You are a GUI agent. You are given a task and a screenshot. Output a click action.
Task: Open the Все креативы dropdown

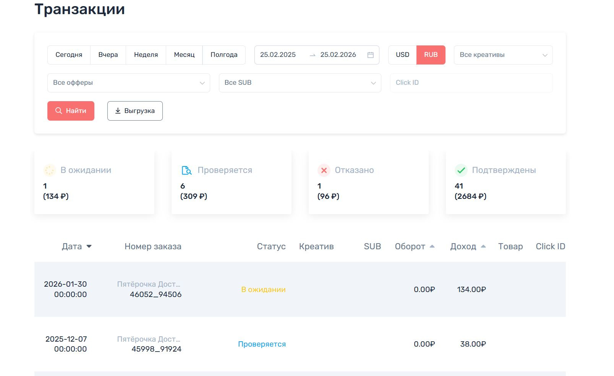[x=503, y=55]
